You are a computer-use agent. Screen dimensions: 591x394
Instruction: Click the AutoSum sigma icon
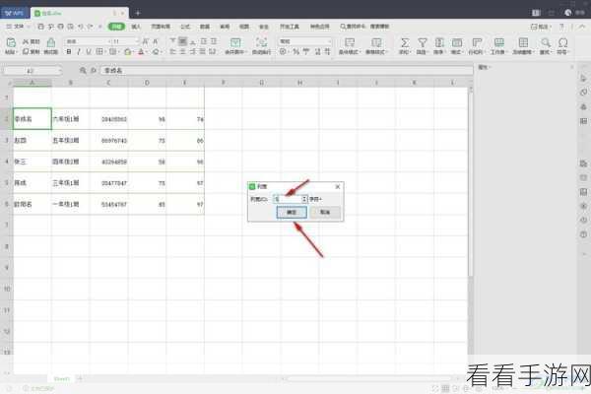pos(405,42)
